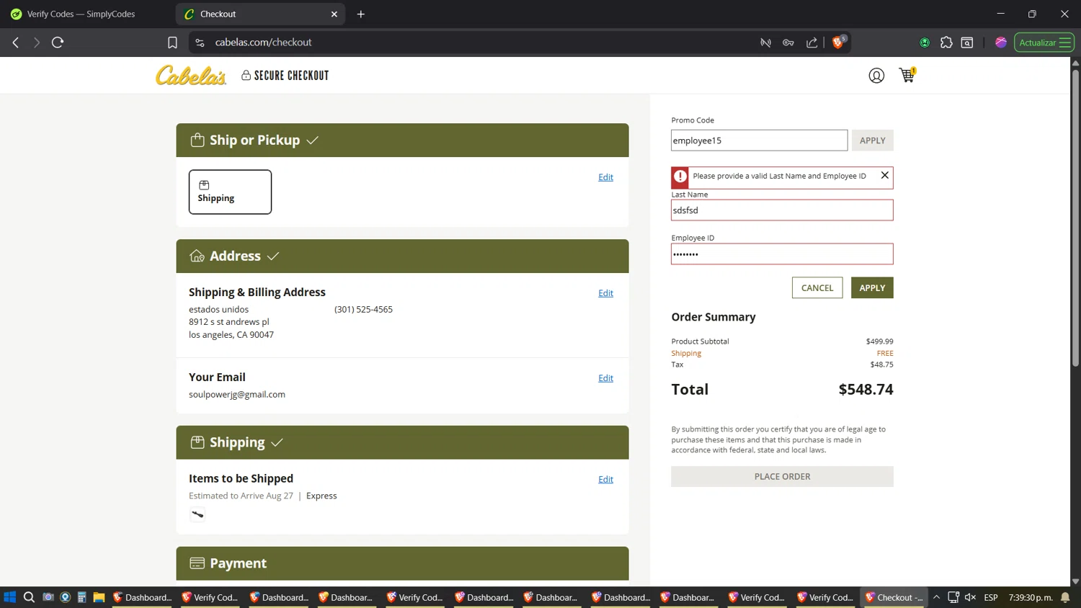Toggle the browser sidebar panel icon
1081x608 pixels.
coord(967,43)
